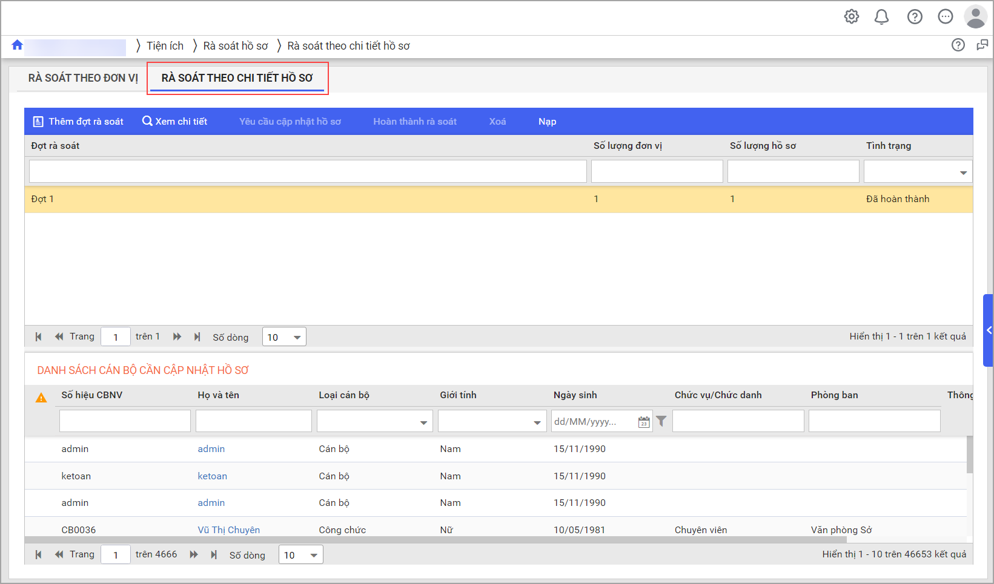Click Xem chi tiết in toolbar
Image resolution: width=994 pixels, height=584 pixels.
tap(175, 122)
